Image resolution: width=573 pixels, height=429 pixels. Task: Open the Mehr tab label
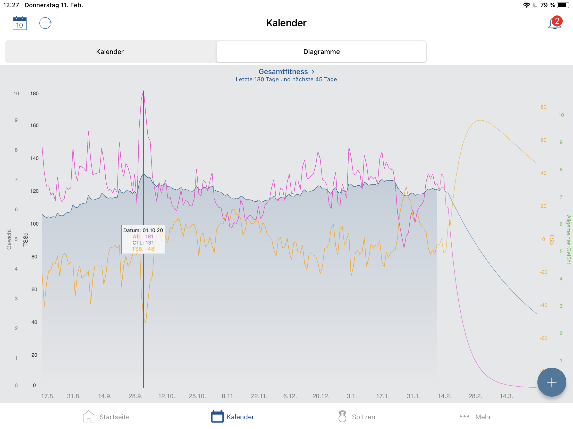483,417
